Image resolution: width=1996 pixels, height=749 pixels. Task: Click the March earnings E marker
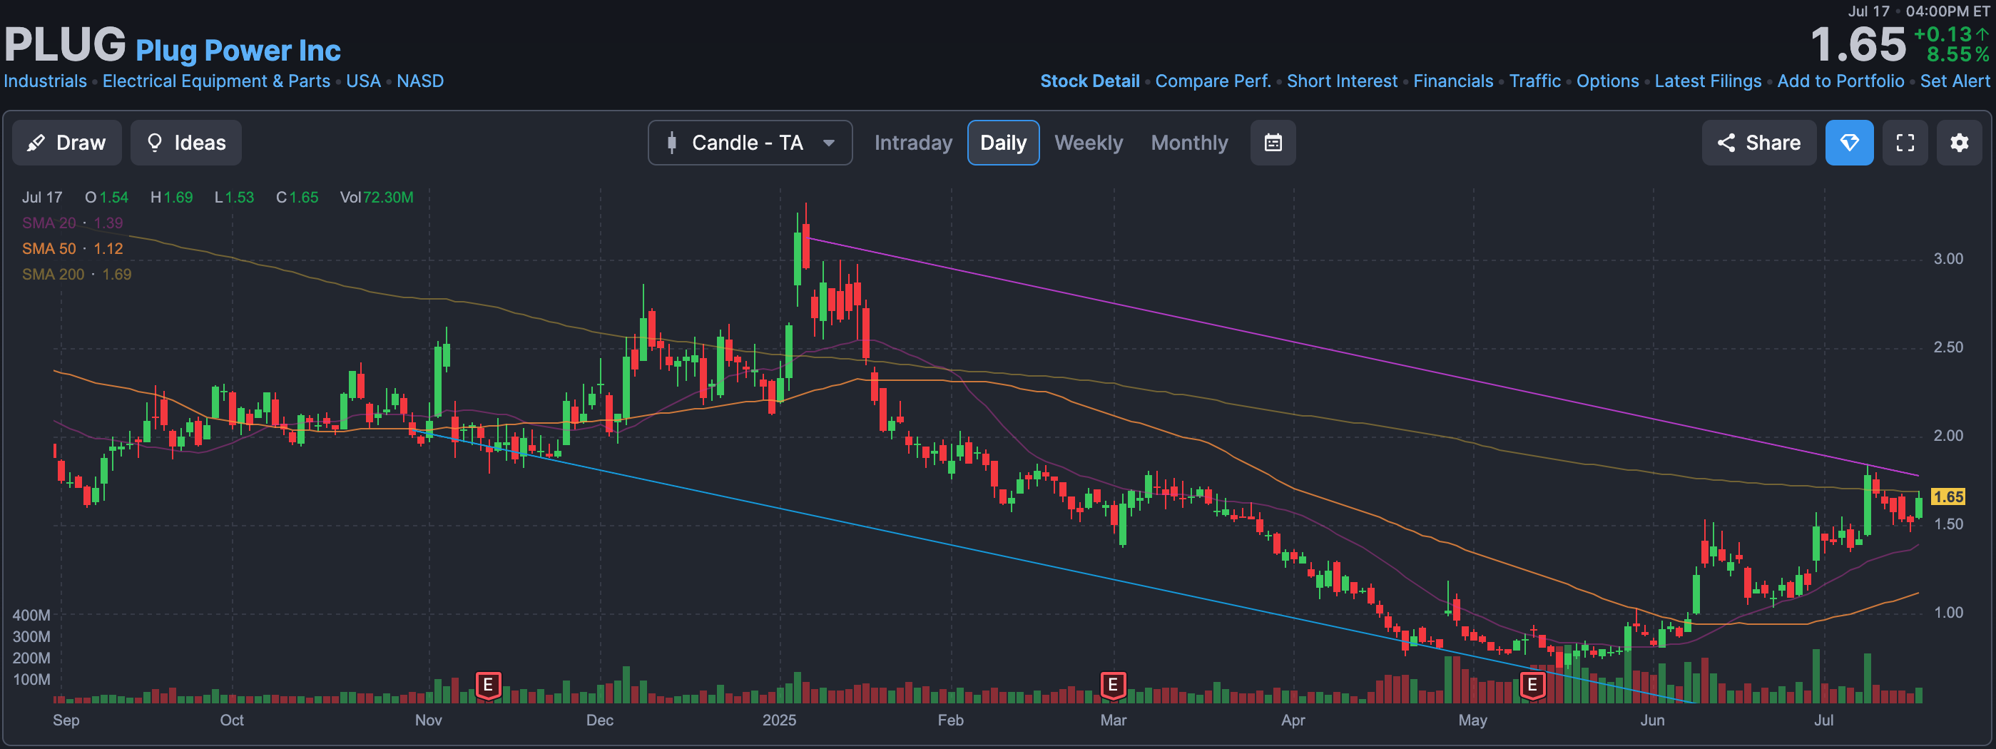(x=1113, y=685)
